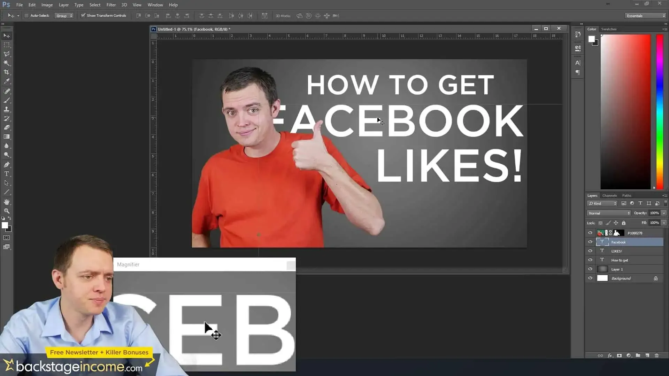Activate the Zoom tool
This screenshot has height=376, width=669.
click(x=7, y=211)
